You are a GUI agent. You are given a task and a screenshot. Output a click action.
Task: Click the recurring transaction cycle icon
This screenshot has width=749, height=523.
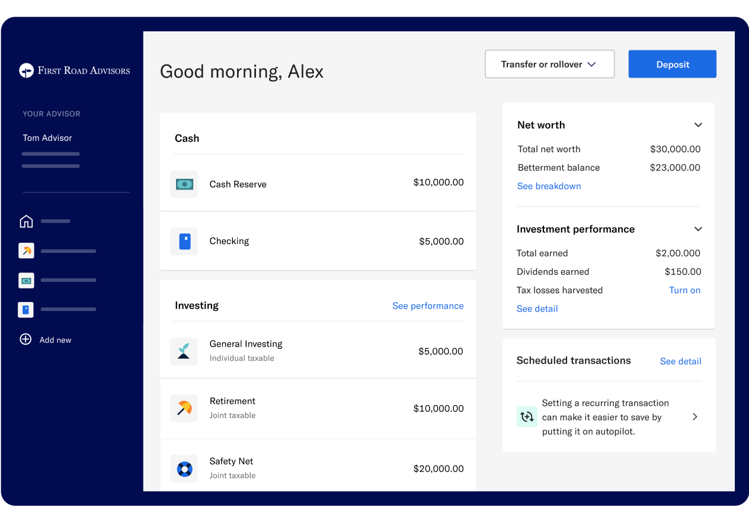(x=527, y=417)
